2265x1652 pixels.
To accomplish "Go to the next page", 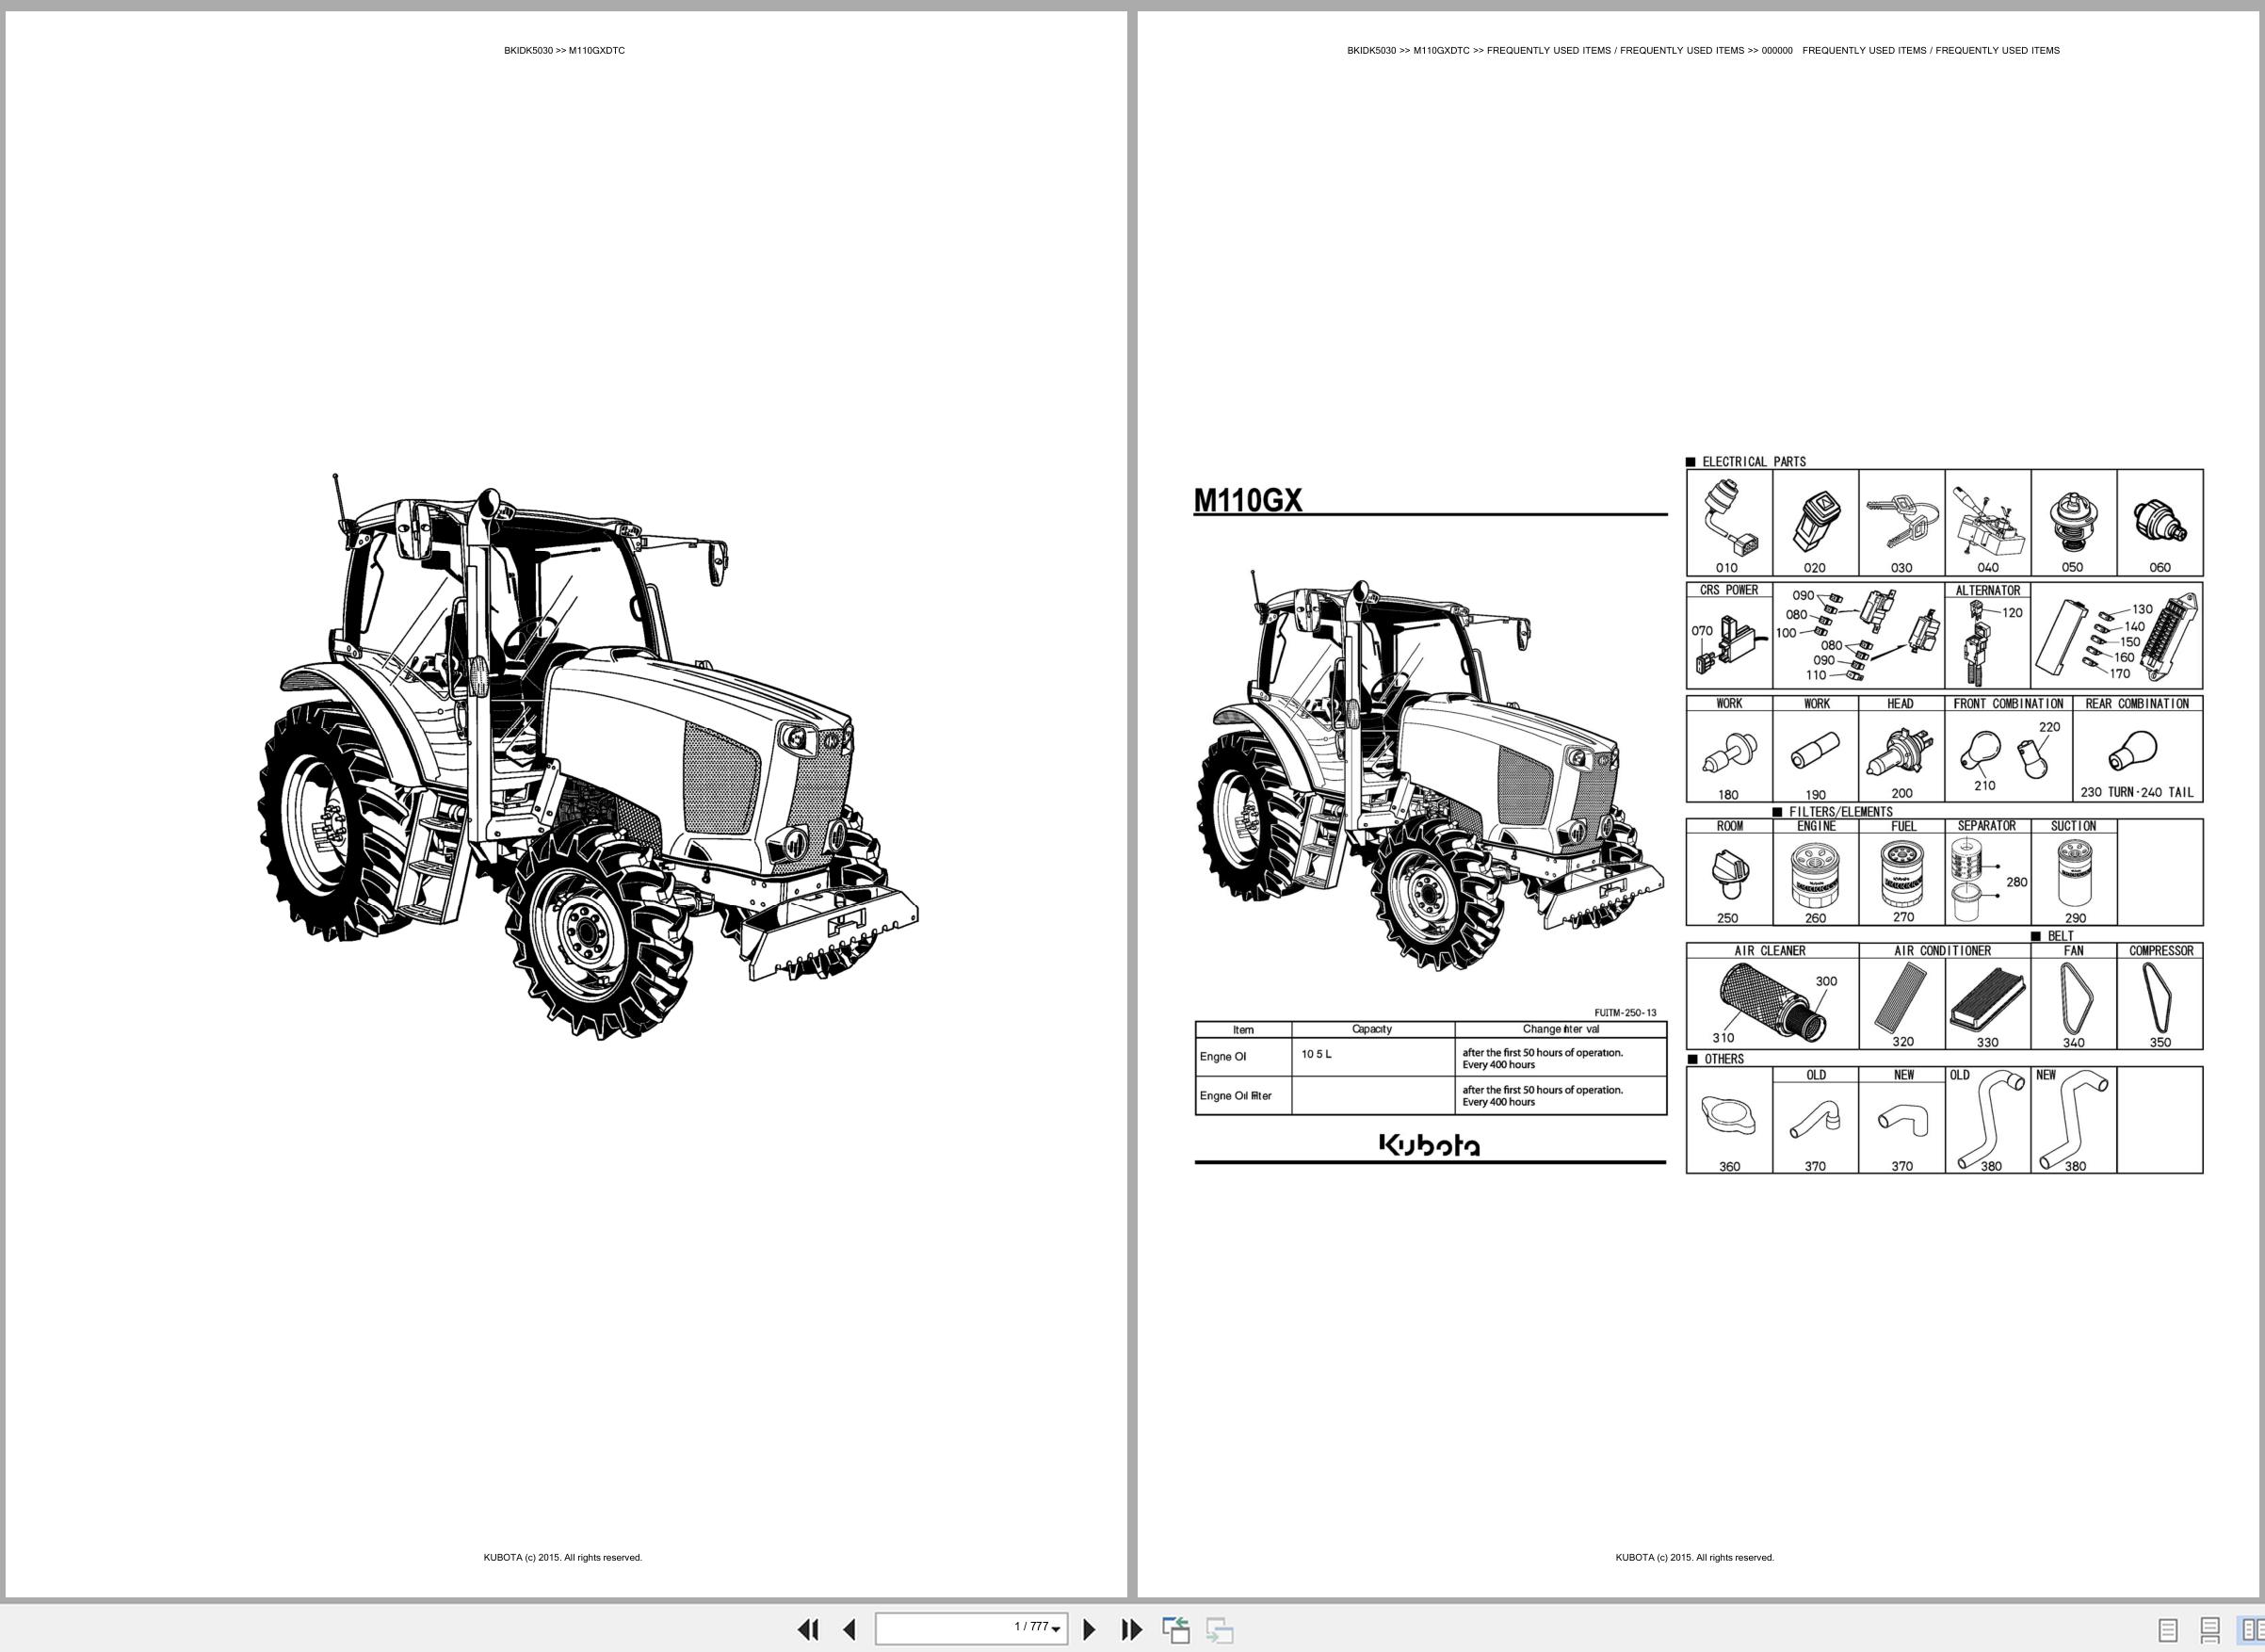I will [x=1090, y=1629].
